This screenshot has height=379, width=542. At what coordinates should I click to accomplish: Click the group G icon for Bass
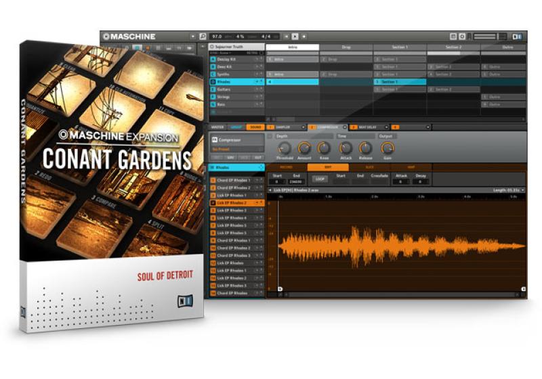pyautogui.click(x=213, y=105)
